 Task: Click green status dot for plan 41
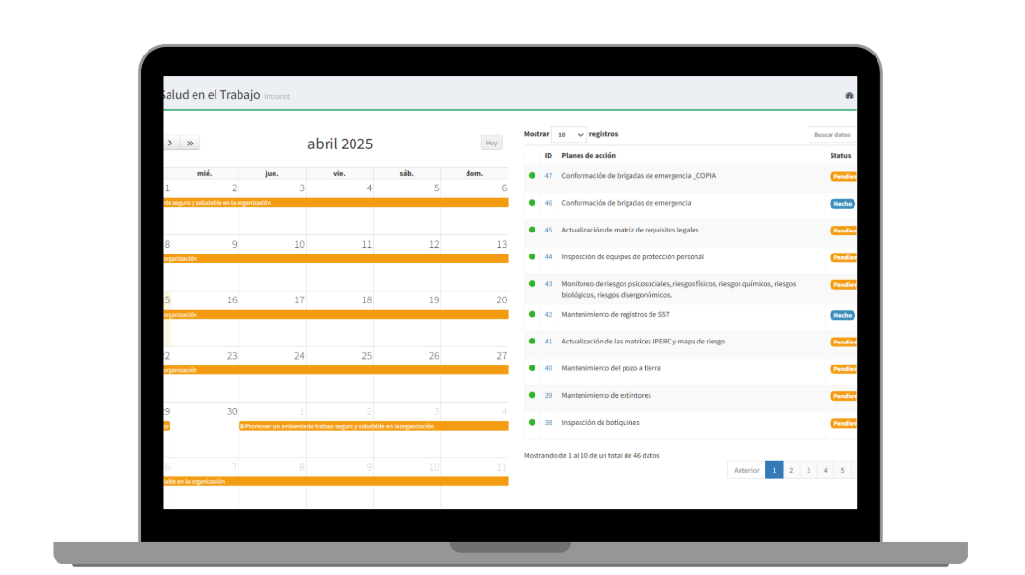532,342
